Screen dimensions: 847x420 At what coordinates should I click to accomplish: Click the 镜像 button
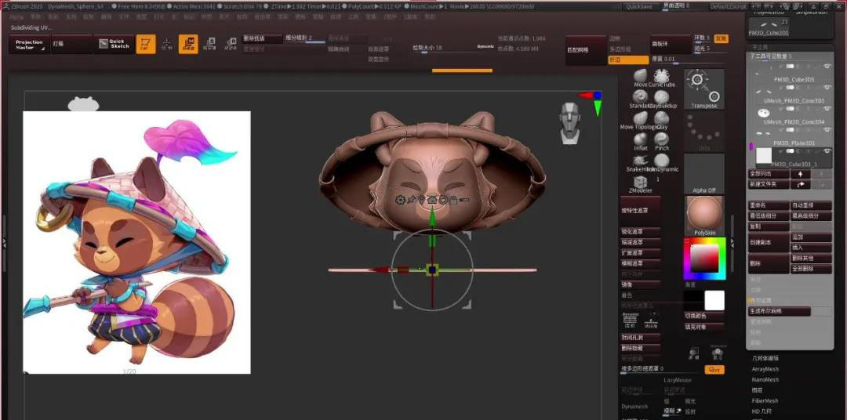point(641,284)
